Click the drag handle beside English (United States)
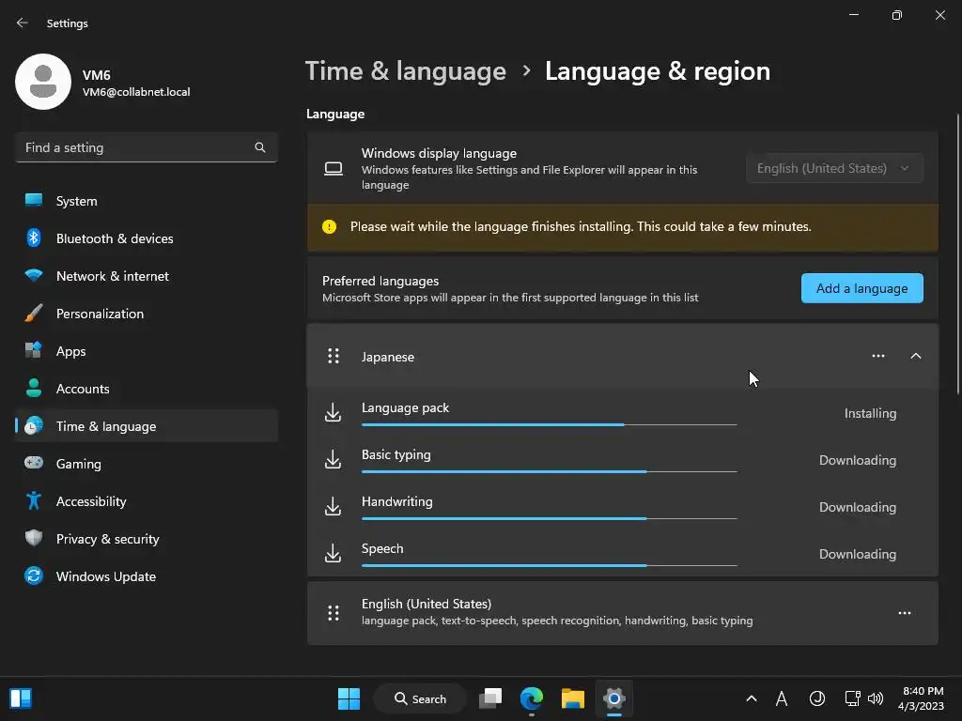The height and width of the screenshot is (721, 962). click(x=334, y=612)
